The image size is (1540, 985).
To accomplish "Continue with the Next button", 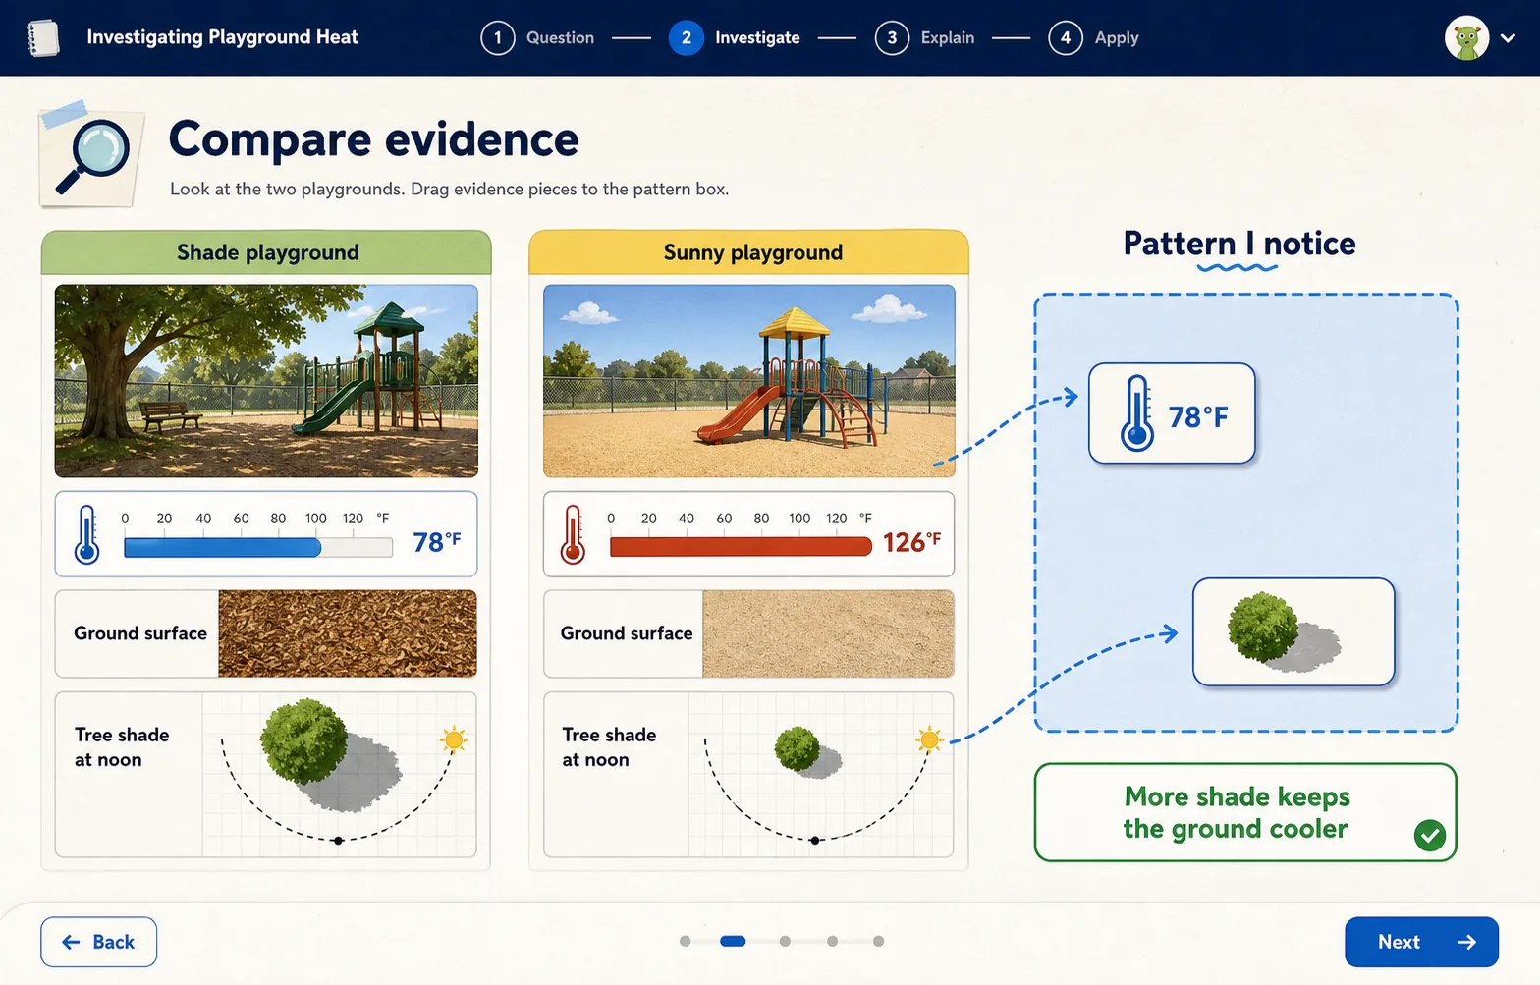I will tap(1421, 942).
